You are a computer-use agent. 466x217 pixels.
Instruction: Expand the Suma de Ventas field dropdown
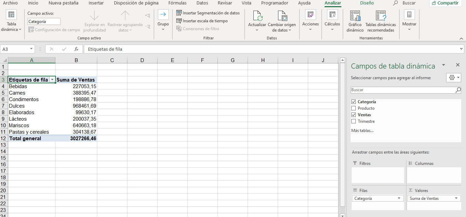click(456, 198)
